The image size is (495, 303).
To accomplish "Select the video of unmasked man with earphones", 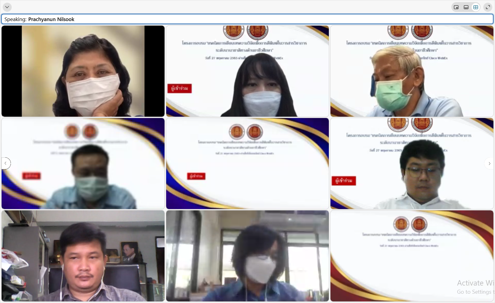I will click(x=83, y=256).
